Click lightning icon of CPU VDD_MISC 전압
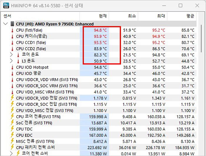This screenshot has width=206, height=156. 12,110
